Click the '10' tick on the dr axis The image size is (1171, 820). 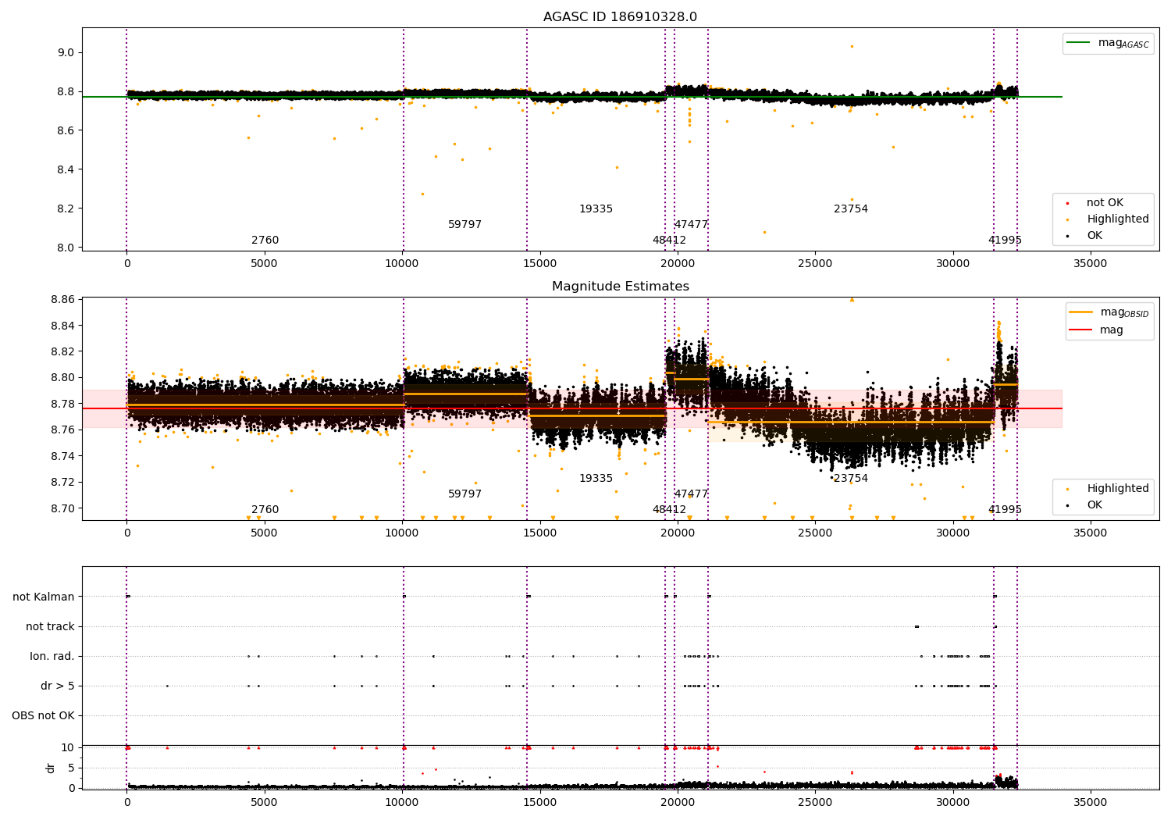click(68, 748)
